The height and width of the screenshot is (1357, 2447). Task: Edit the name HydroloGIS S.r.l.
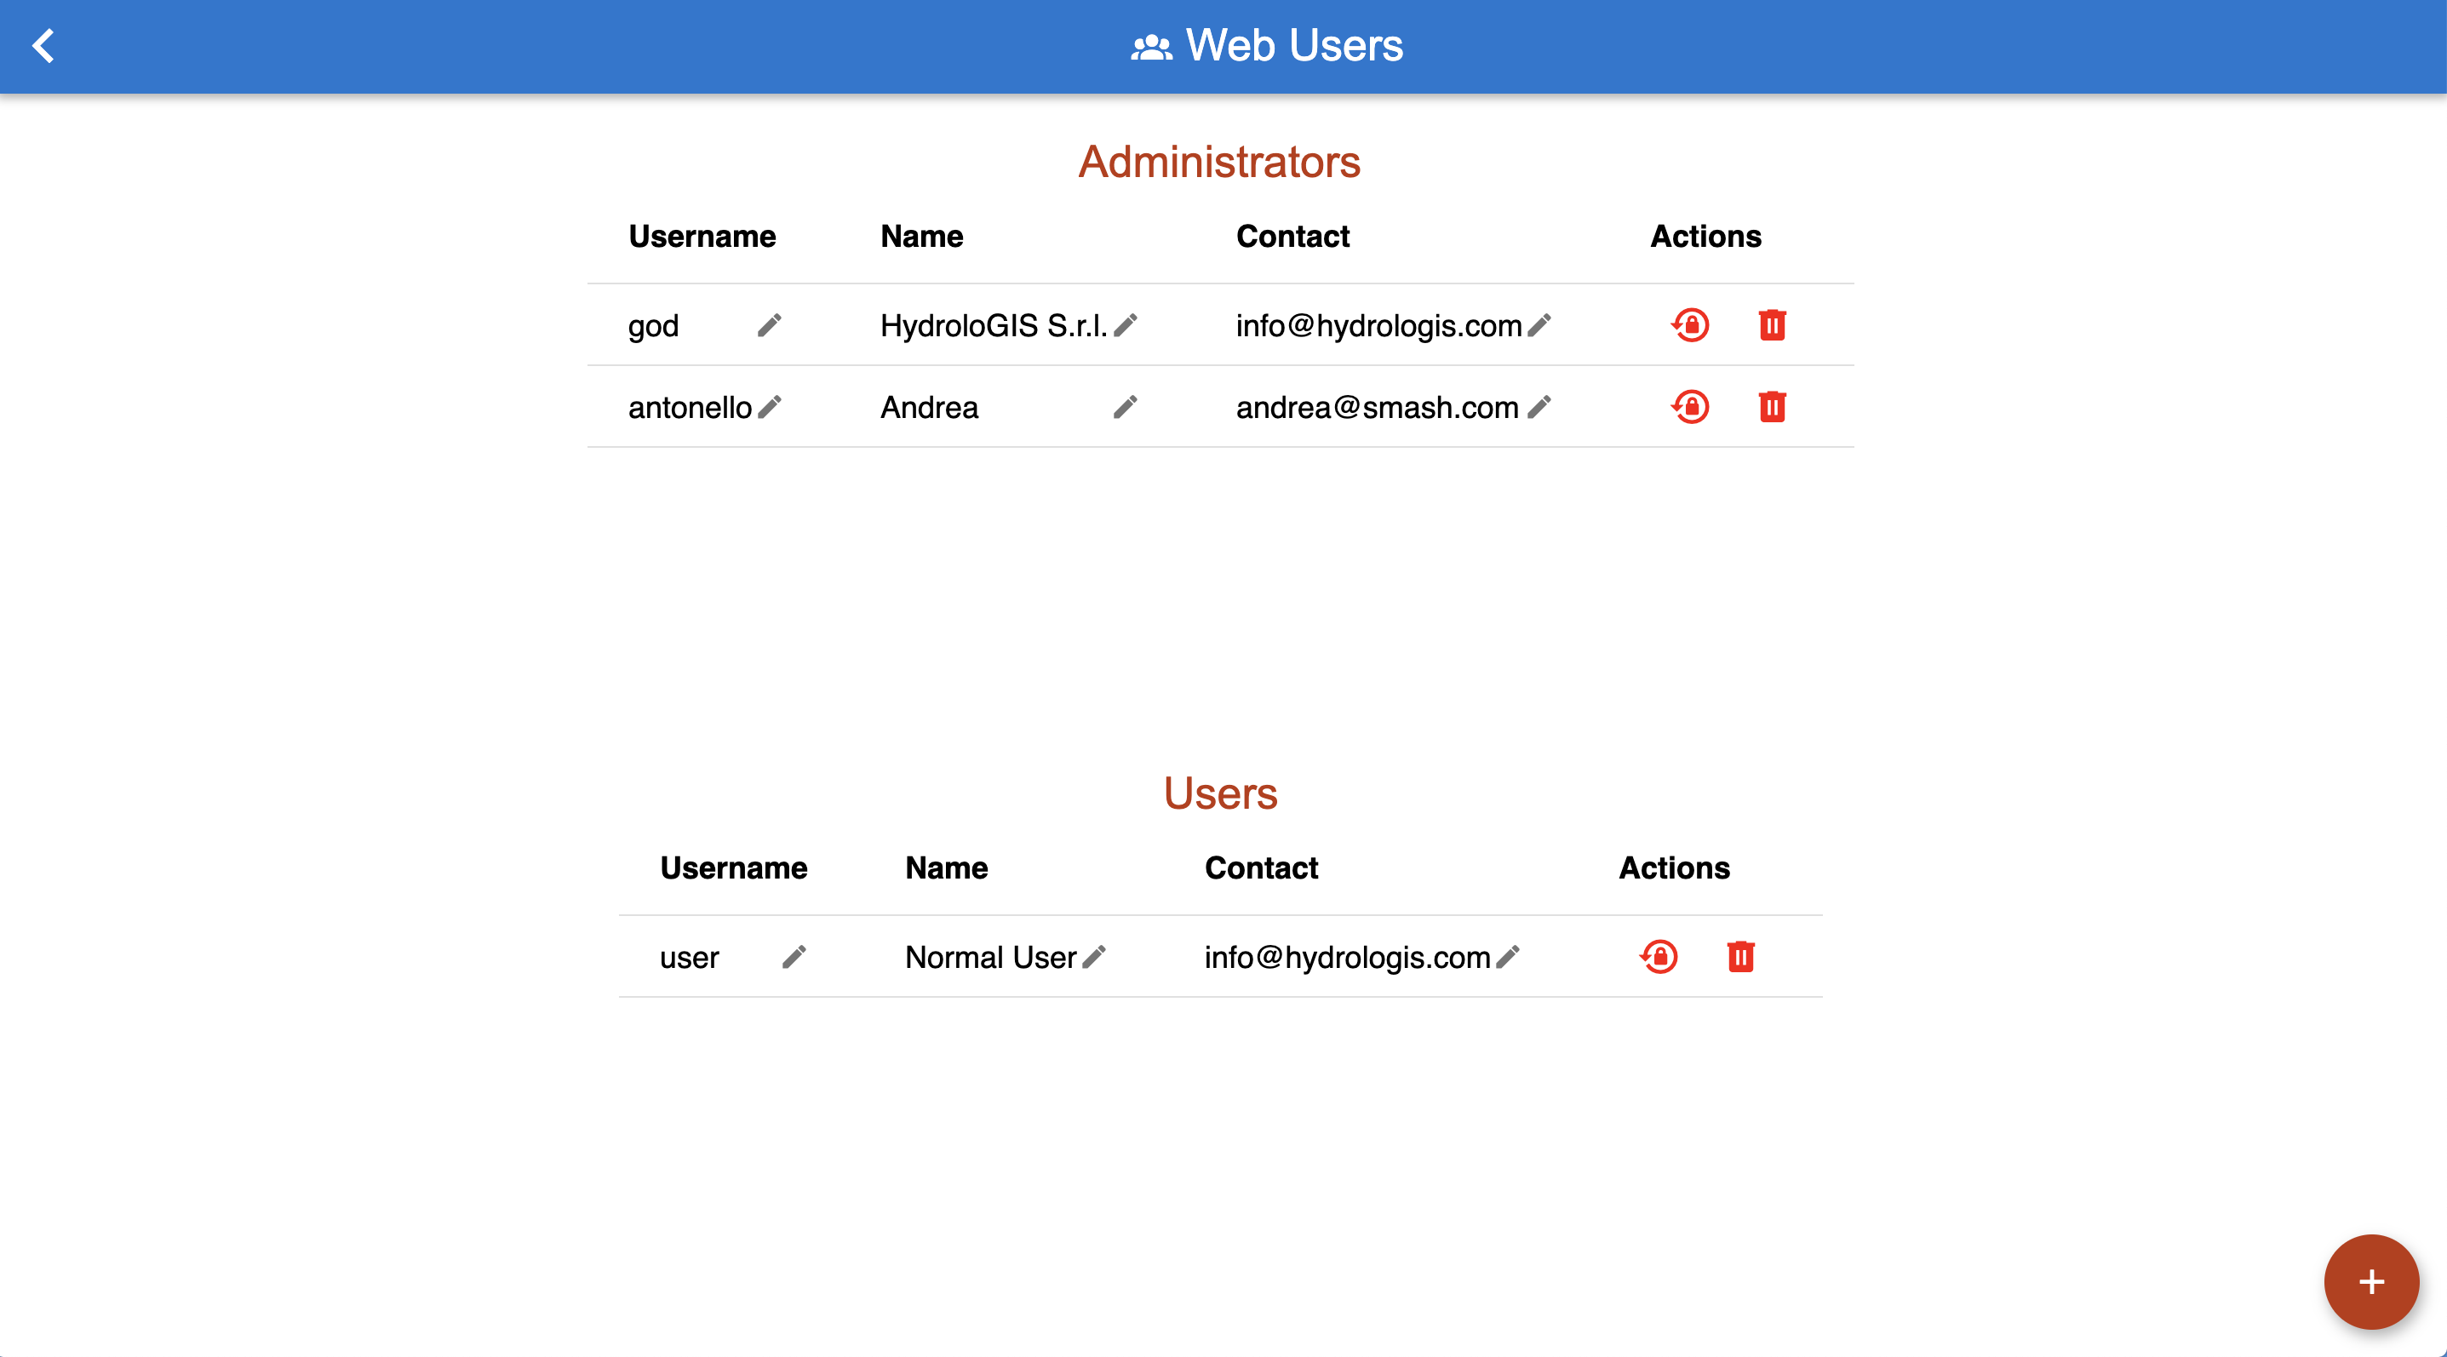pyautogui.click(x=1126, y=326)
